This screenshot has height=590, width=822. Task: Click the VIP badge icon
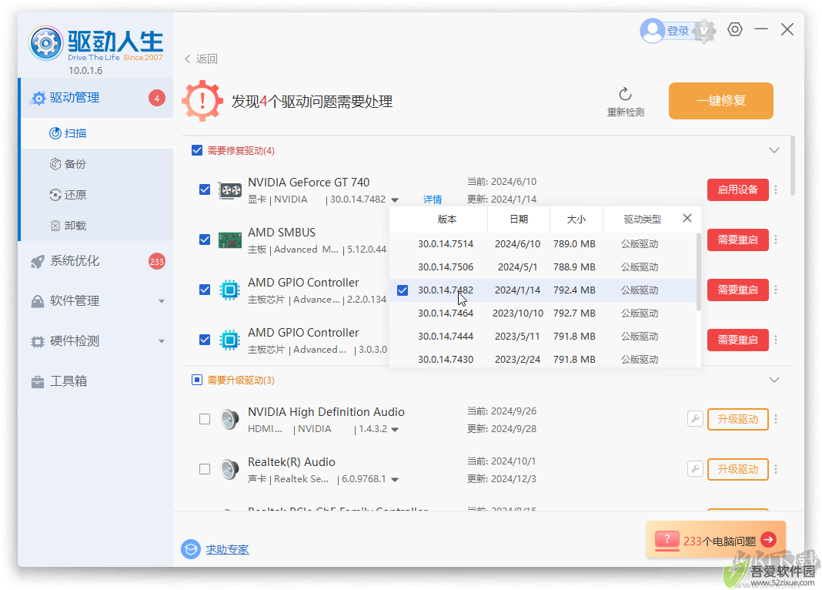click(x=704, y=31)
